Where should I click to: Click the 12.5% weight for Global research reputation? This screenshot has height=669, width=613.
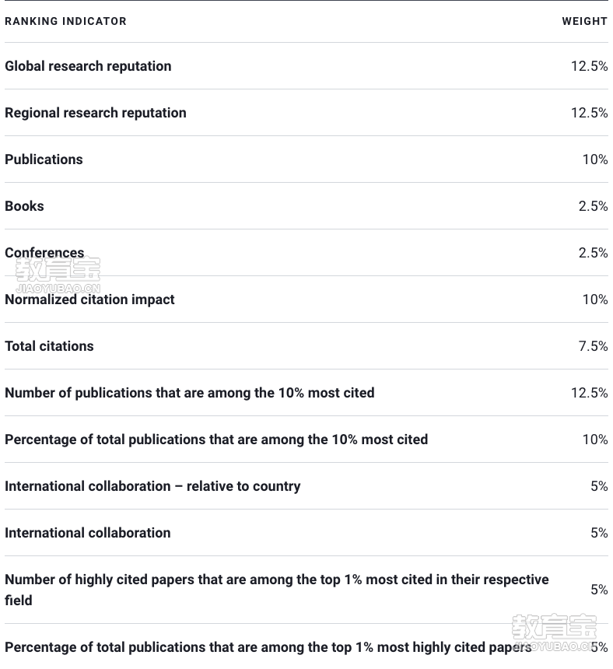590,66
